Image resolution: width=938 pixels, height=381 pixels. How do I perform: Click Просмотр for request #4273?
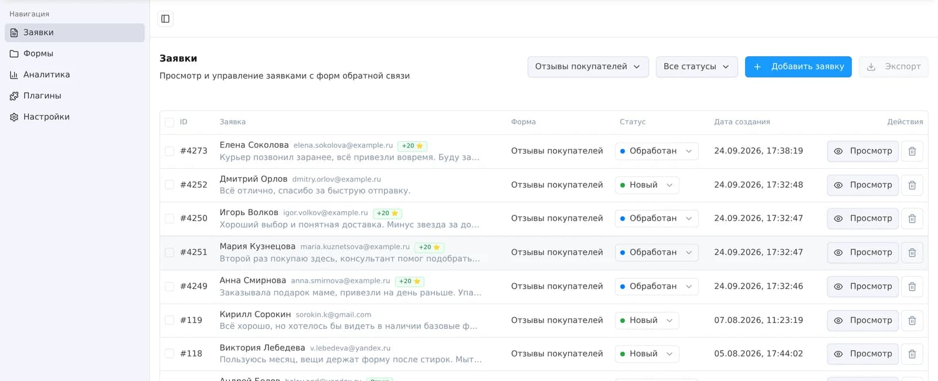pyautogui.click(x=863, y=151)
